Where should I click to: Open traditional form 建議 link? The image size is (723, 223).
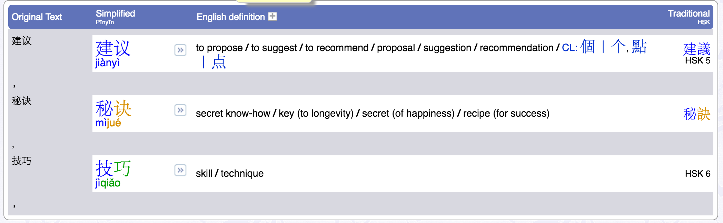click(696, 49)
